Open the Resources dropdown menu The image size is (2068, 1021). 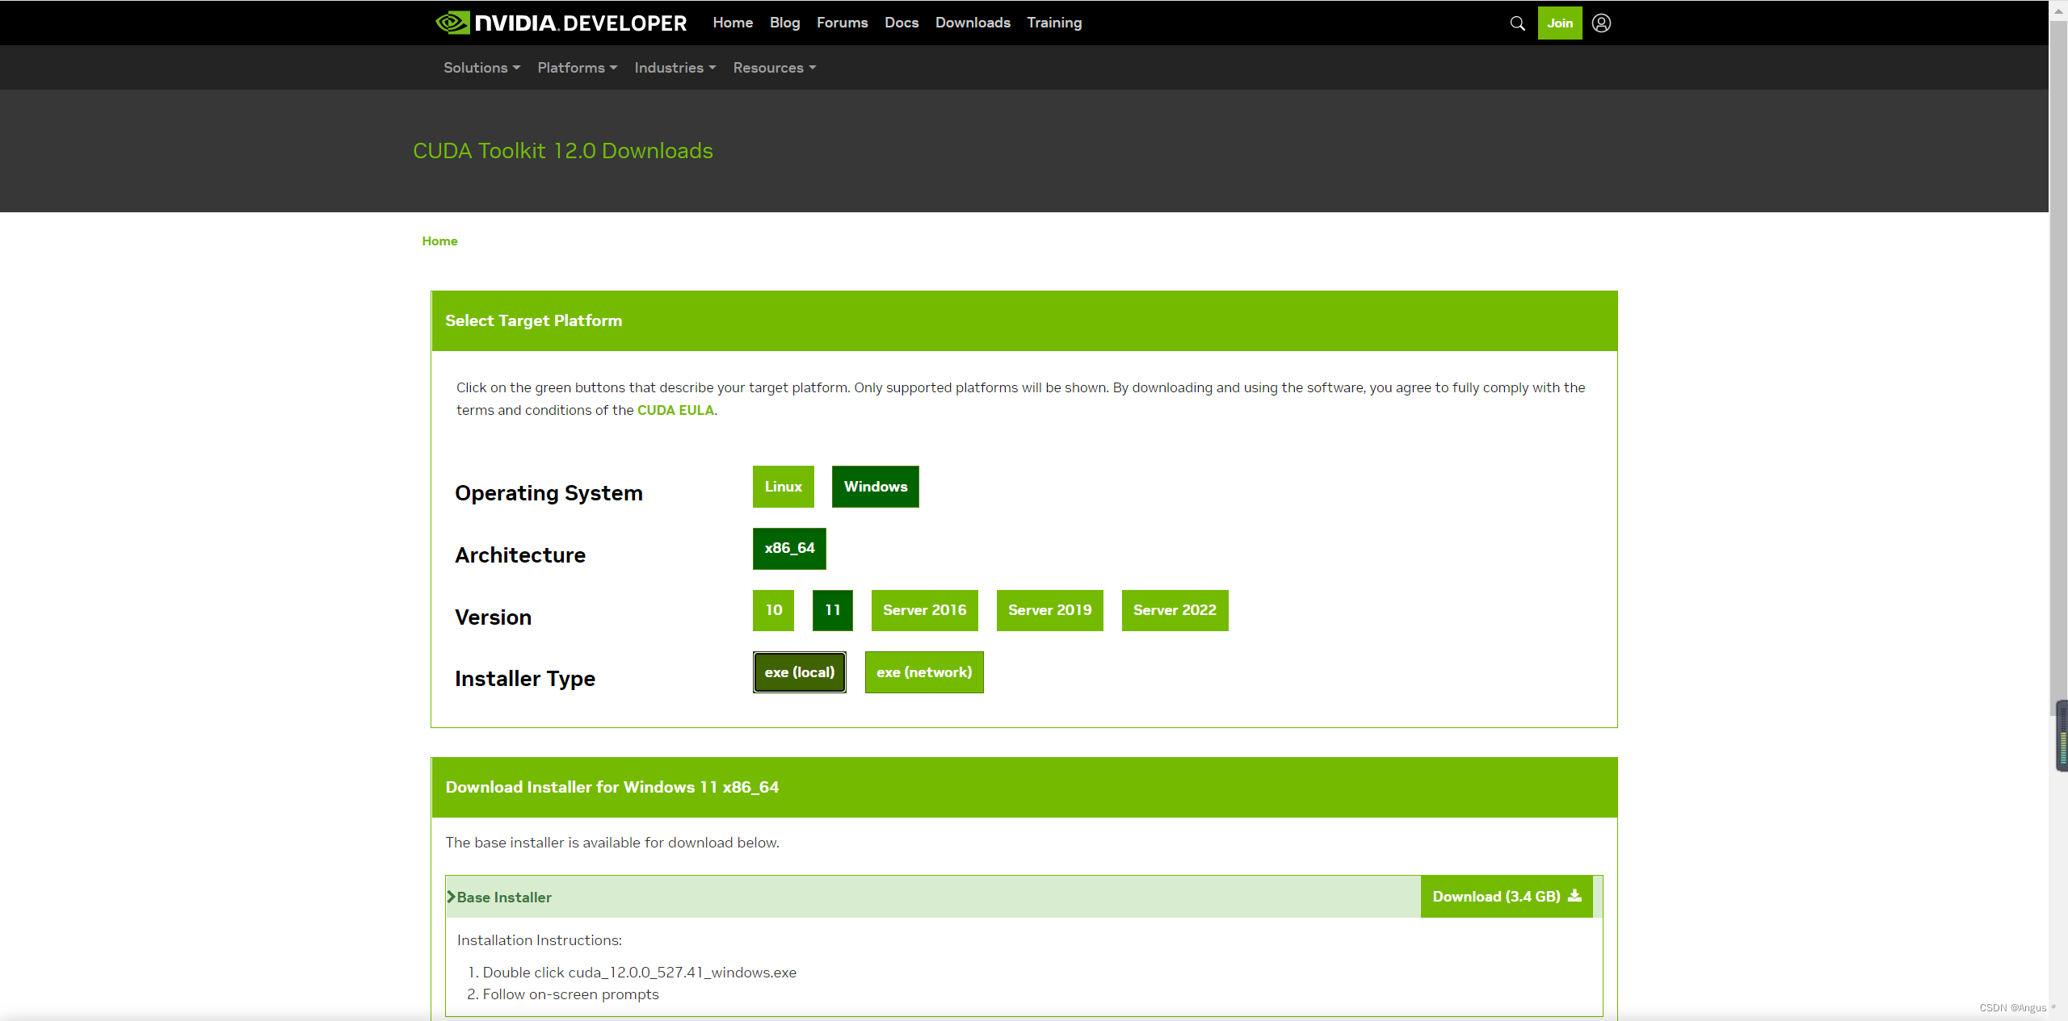(x=774, y=68)
